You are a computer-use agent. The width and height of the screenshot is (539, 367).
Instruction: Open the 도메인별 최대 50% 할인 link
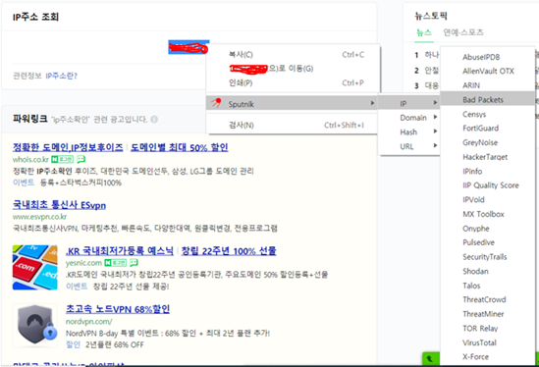click(x=179, y=147)
